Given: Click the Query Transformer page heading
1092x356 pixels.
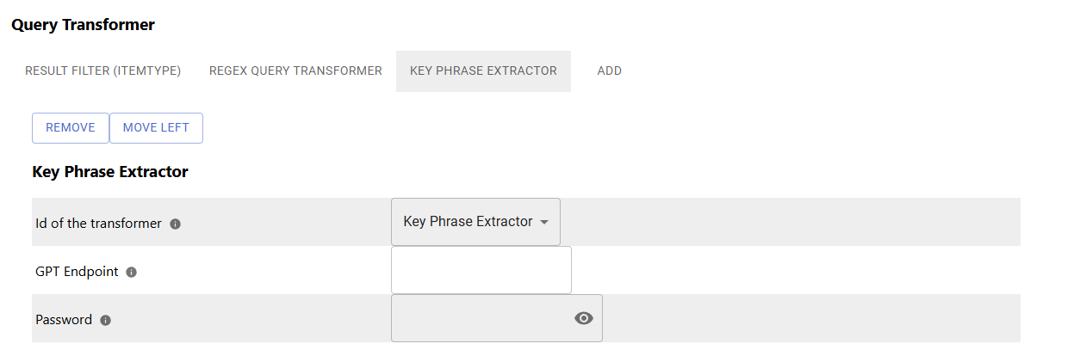Looking at the screenshot, I should coord(83,25).
